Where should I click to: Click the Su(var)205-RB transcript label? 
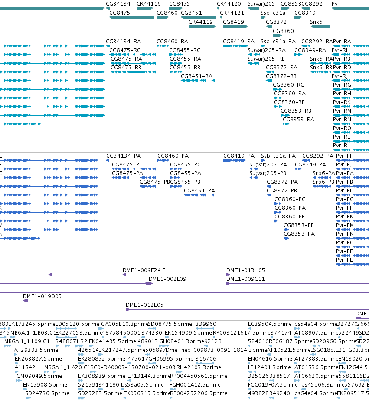point(266,59)
